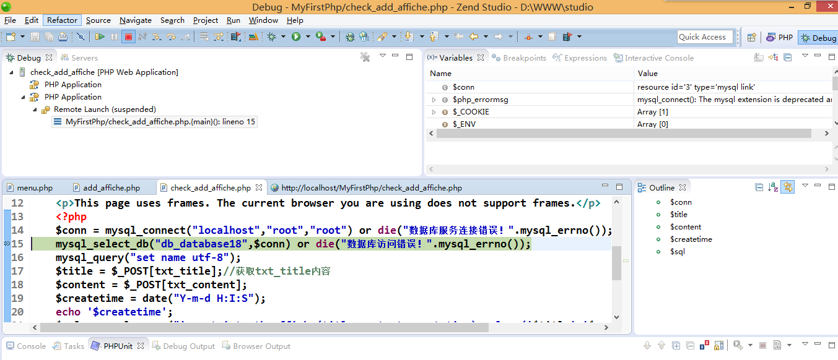Switch to the Servers tab
838x360 pixels.
pyautogui.click(x=79, y=58)
